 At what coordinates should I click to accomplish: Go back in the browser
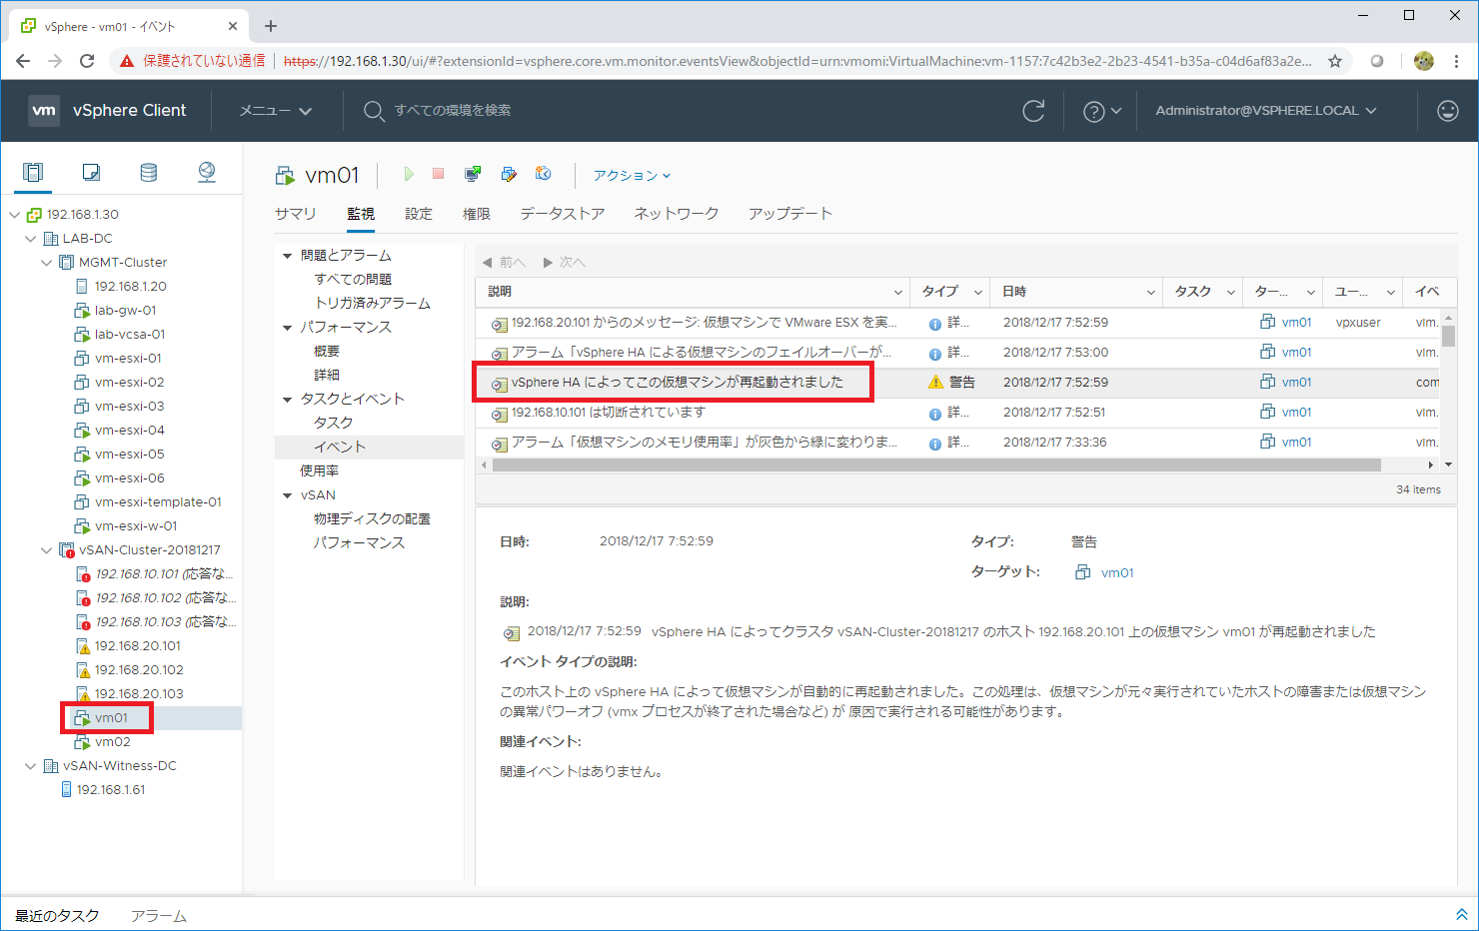click(23, 61)
